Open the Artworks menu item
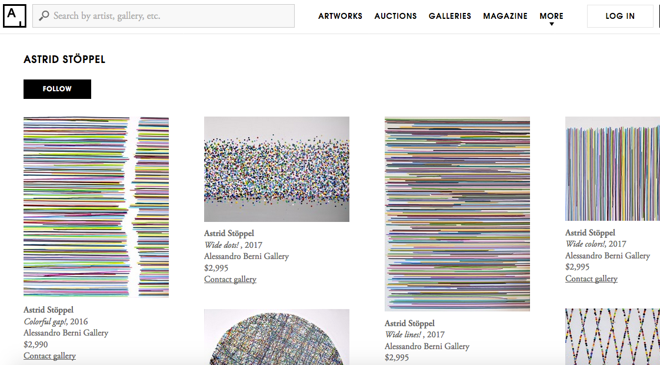Image resolution: width=660 pixels, height=365 pixels. coord(340,16)
